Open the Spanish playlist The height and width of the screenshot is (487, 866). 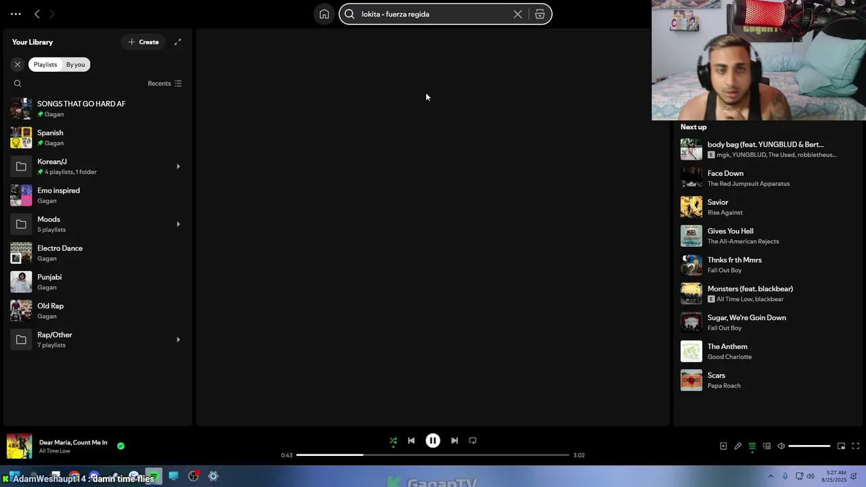coord(97,137)
